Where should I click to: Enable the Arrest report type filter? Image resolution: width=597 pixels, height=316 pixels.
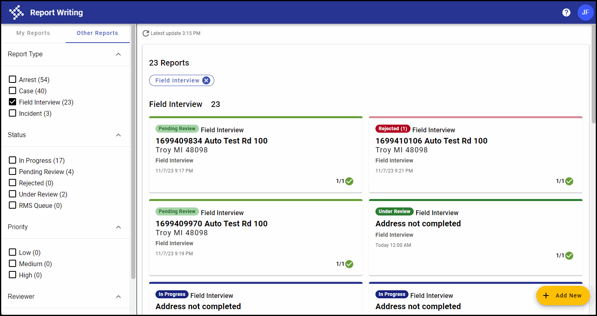pyautogui.click(x=12, y=79)
